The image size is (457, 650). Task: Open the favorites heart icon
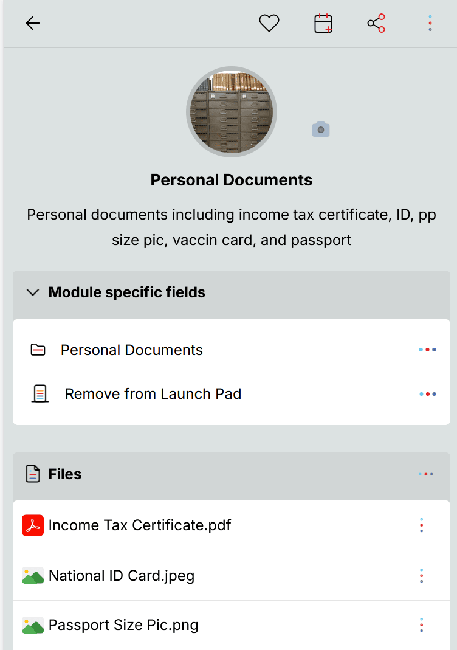[269, 23]
